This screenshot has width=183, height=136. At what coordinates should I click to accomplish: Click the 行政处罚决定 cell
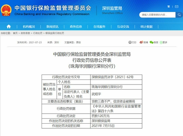point(66,116)
